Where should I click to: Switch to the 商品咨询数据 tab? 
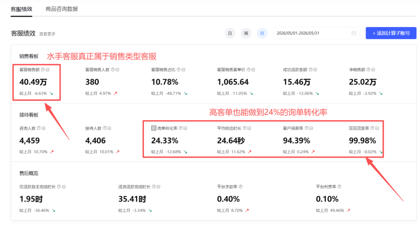coord(61,9)
